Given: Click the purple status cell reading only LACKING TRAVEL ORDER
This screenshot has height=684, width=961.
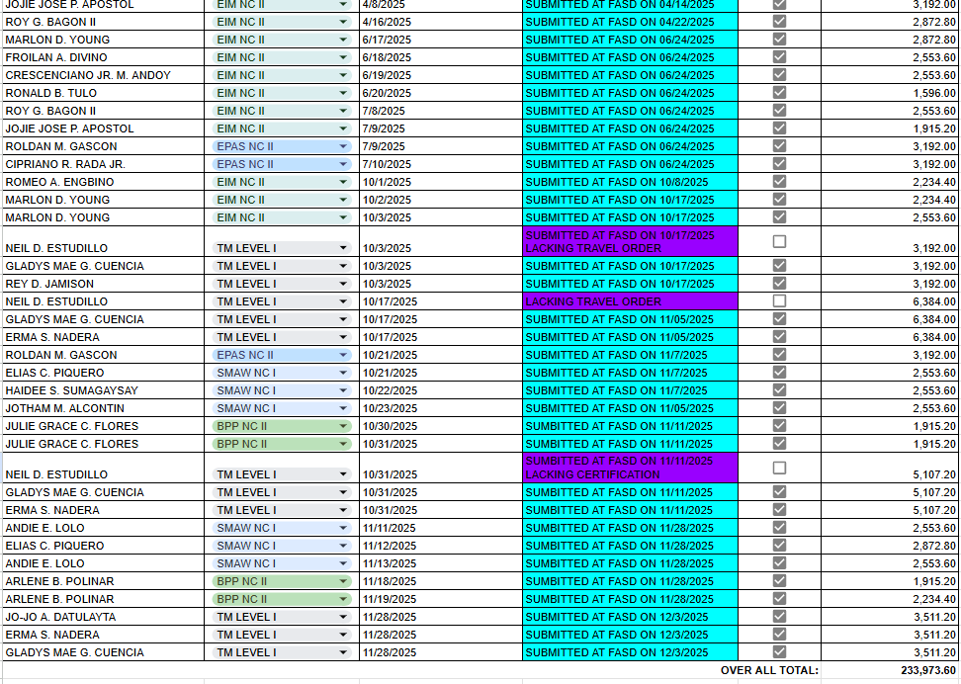Looking at the screenshot, I should 630,301.
